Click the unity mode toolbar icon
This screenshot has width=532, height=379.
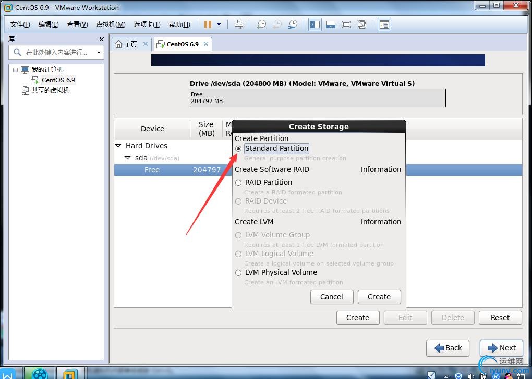[x=362, y=24]
